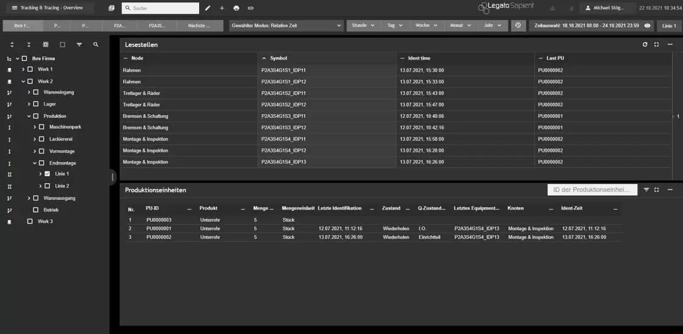Click the line icon left of Linie 1
Image resolution: width=683 pixels, height=334 pixels.
[x=10, y=174]
